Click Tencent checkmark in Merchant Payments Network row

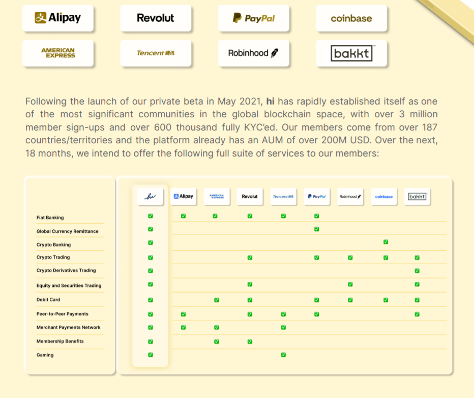pyautogui.click(x=283, y=327)
